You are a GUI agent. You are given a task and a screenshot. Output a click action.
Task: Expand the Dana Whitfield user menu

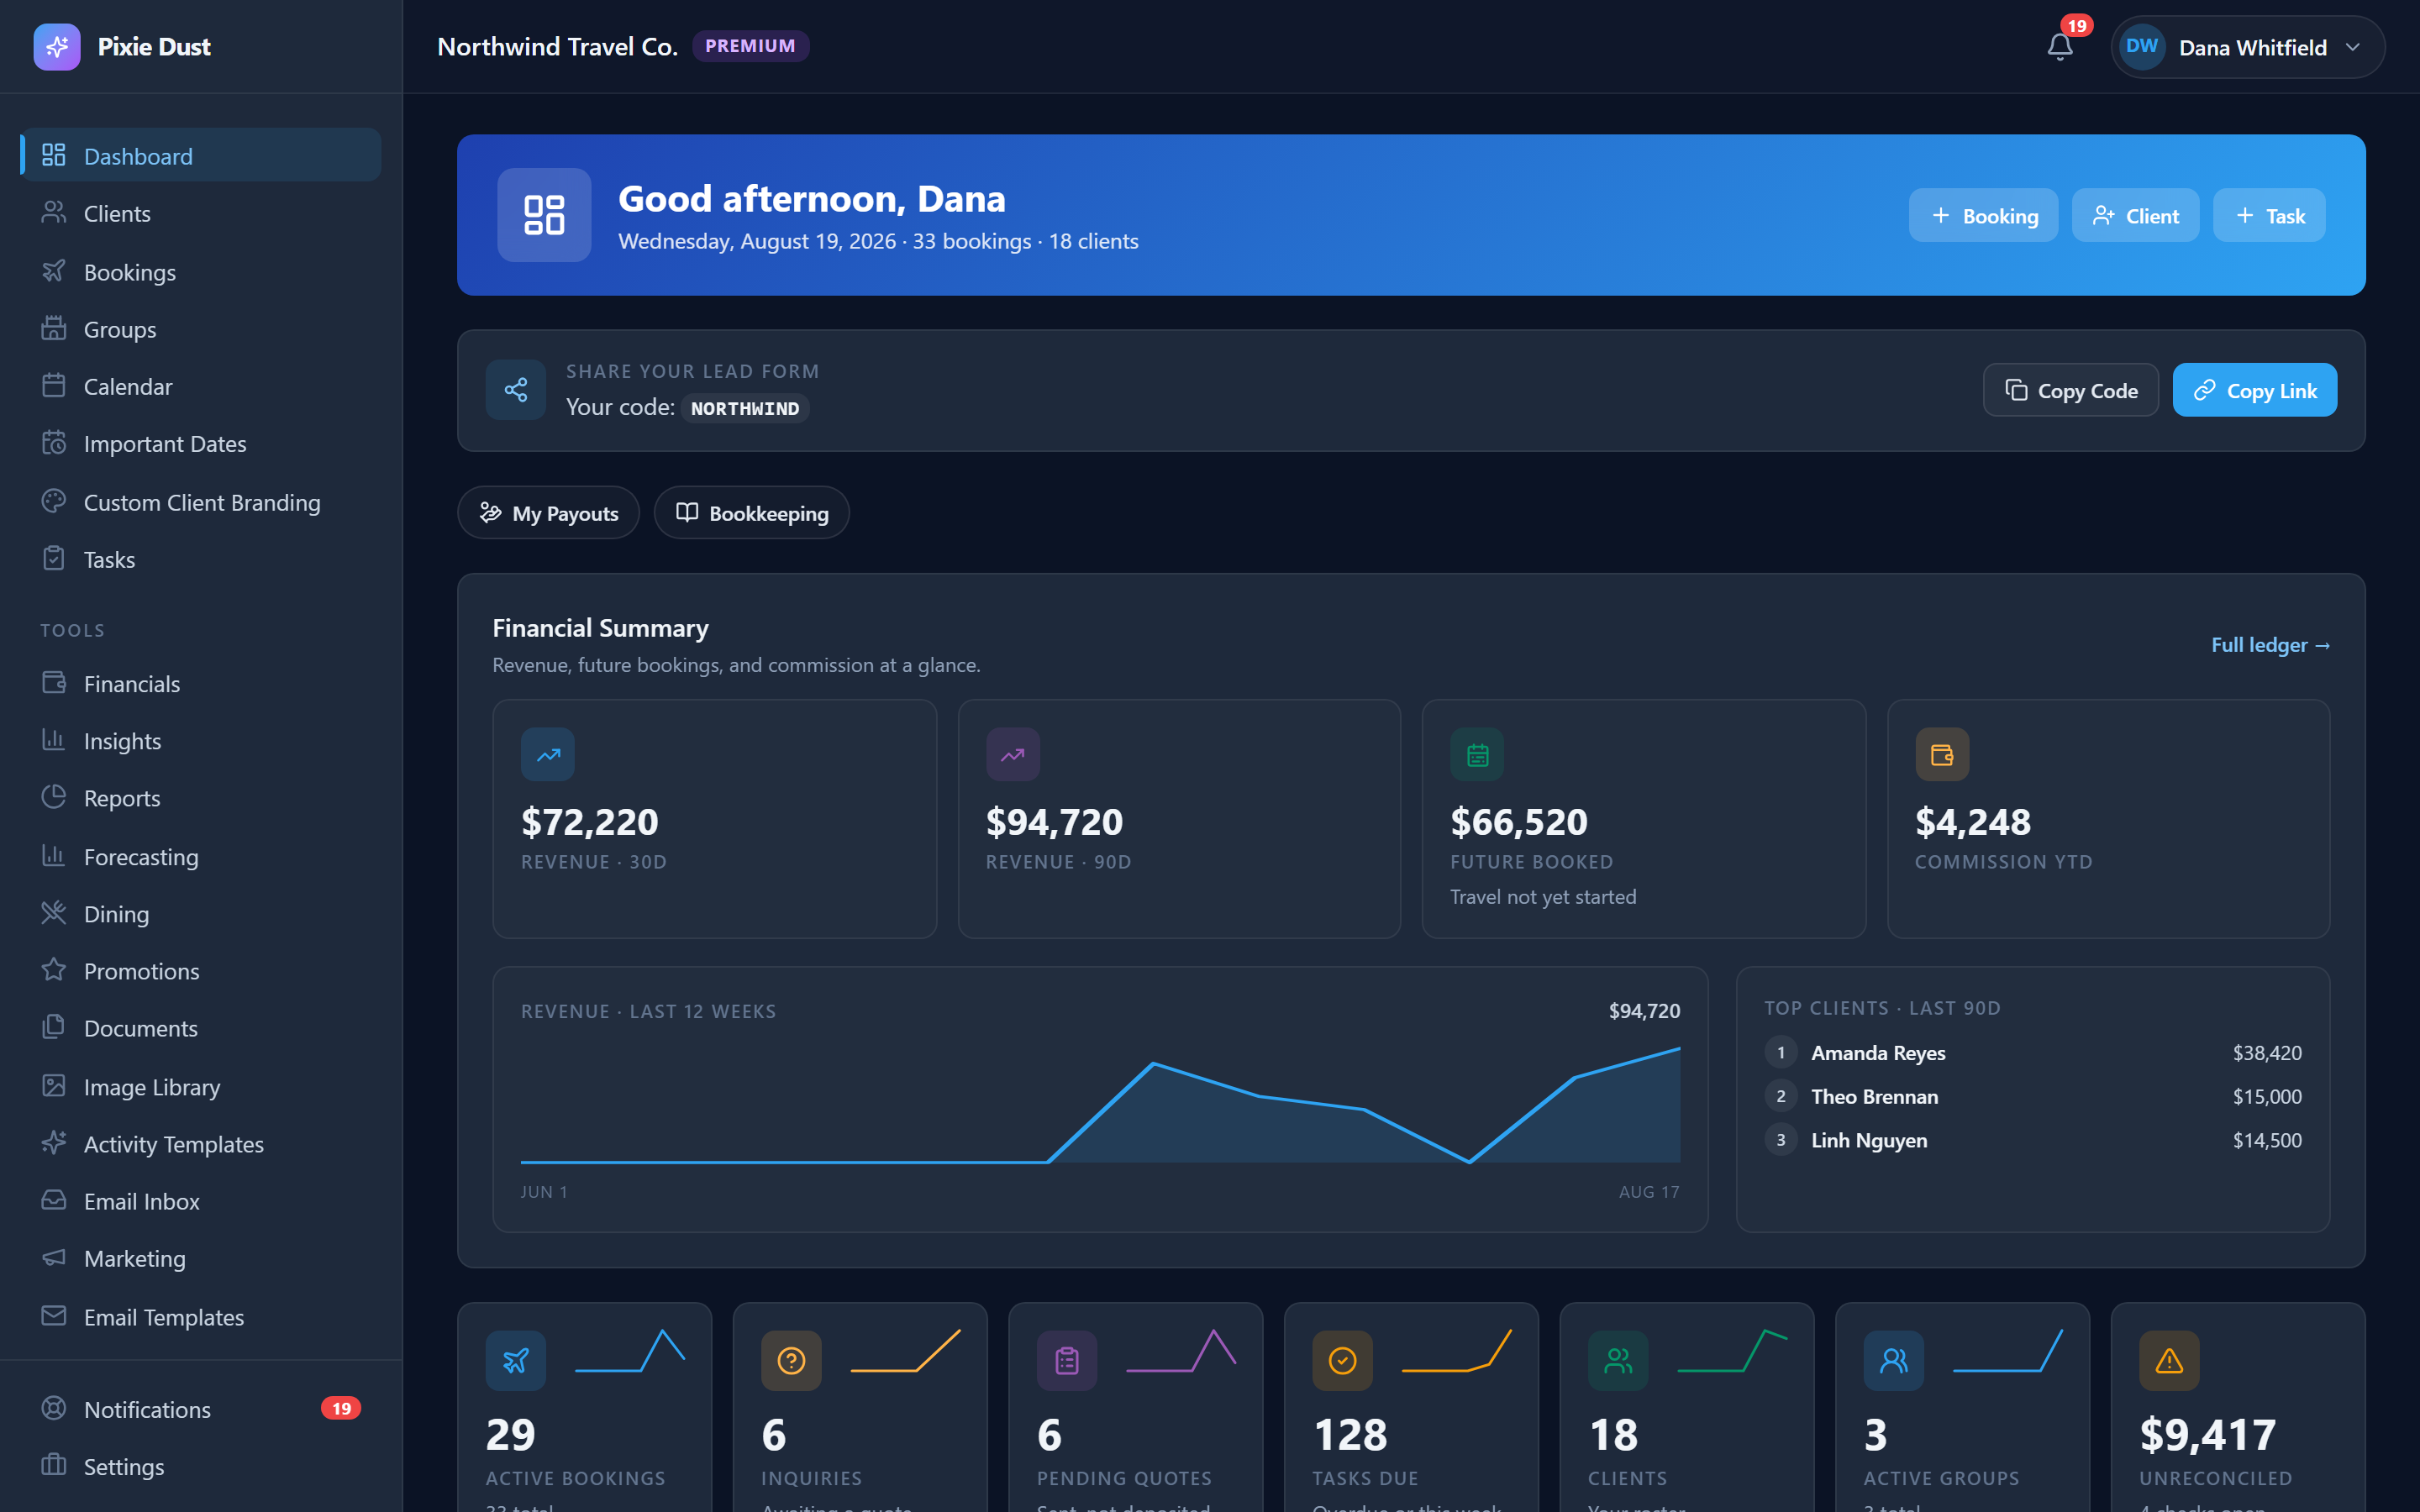coord(2248,47)
